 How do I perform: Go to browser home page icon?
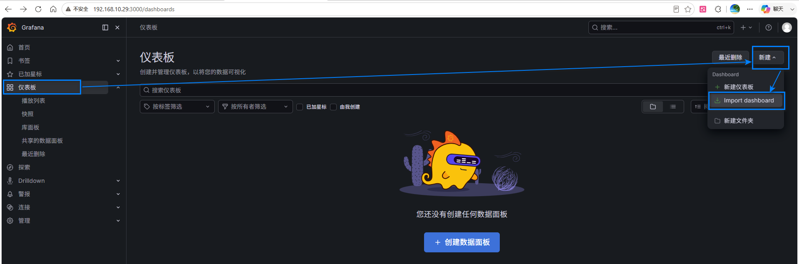[x=53, y=9]
